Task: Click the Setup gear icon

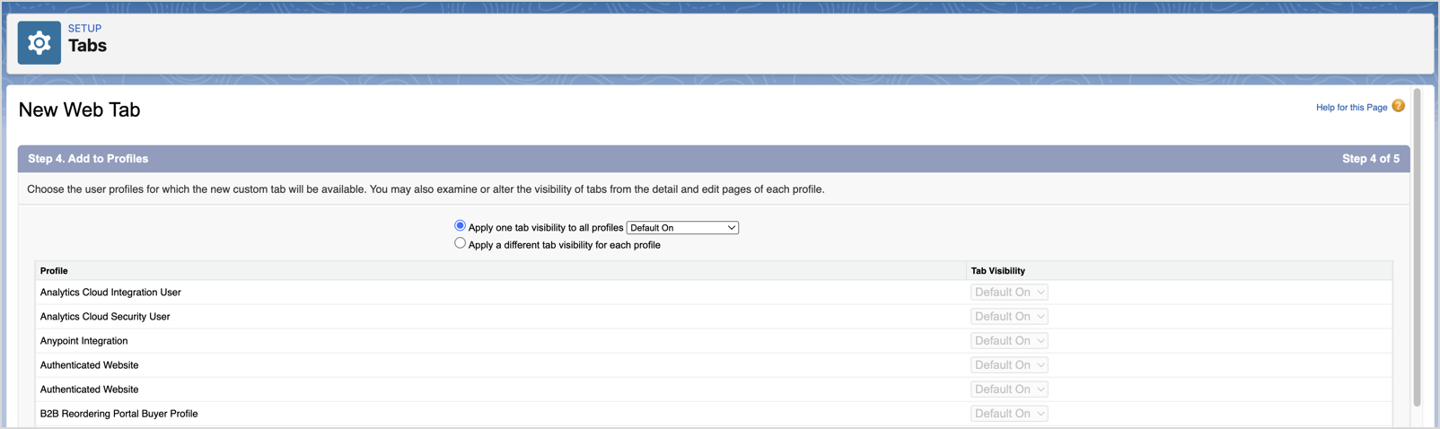Action: 40,42
